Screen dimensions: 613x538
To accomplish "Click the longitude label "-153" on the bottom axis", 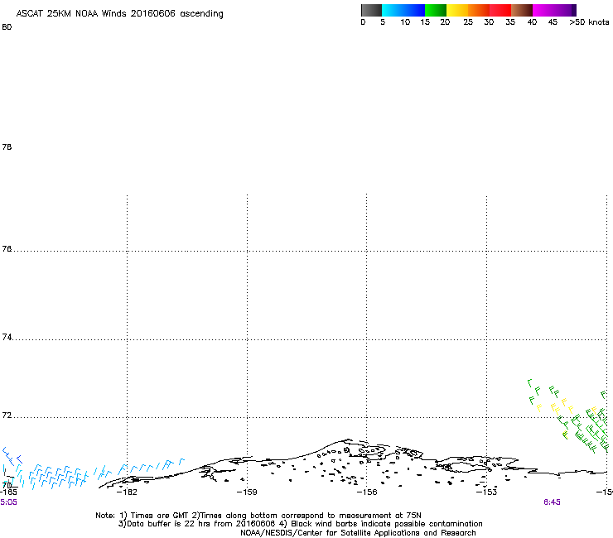I will tap(487, 492).
